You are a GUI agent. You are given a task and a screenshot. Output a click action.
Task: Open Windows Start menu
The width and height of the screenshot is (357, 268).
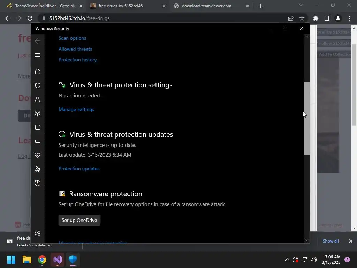(11, 260)
